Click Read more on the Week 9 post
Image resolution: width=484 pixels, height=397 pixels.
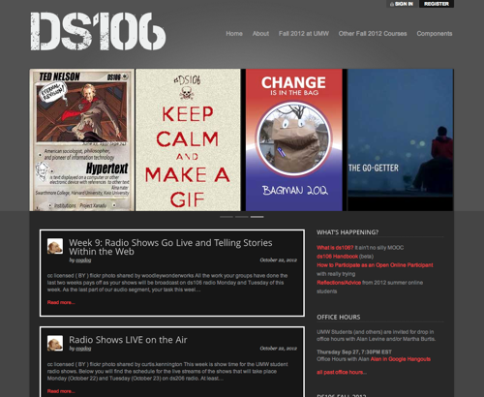(61, 302)
